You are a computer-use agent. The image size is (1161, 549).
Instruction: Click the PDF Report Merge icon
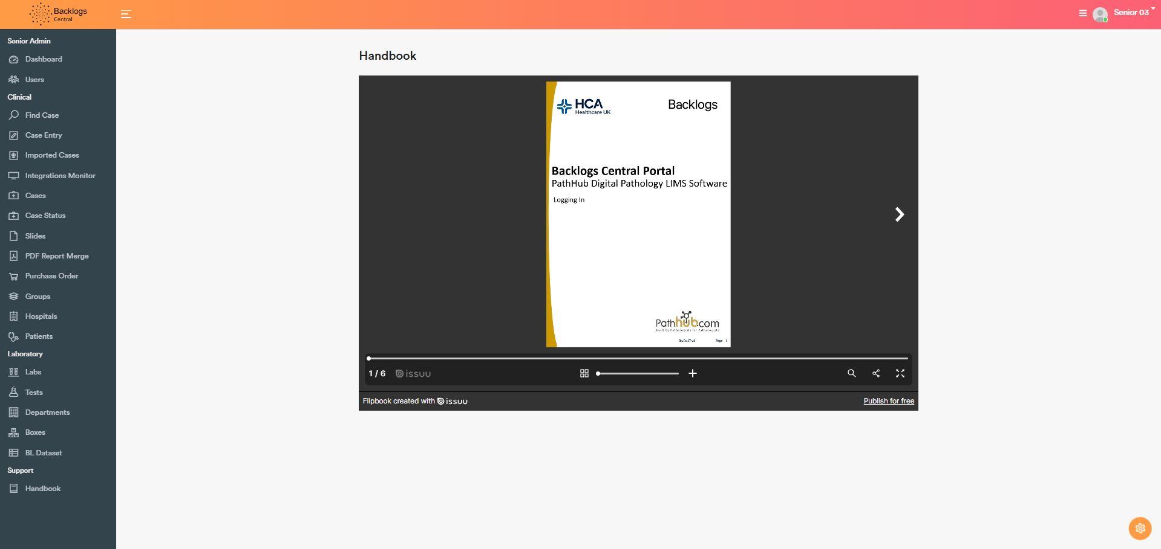point(14,256)
